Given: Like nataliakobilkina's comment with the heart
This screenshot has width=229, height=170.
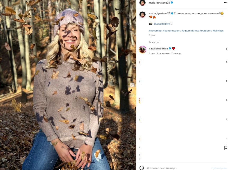Looking at the screenshot, I should 227,49.
